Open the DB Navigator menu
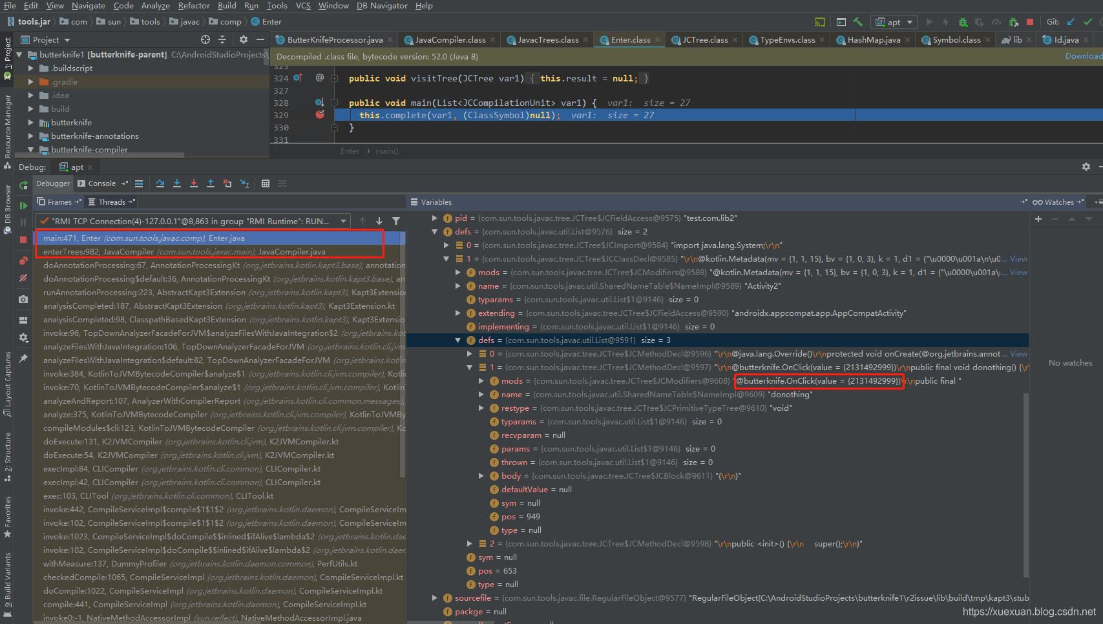This screenshot has width=1103, height=624. coord(382,6)
